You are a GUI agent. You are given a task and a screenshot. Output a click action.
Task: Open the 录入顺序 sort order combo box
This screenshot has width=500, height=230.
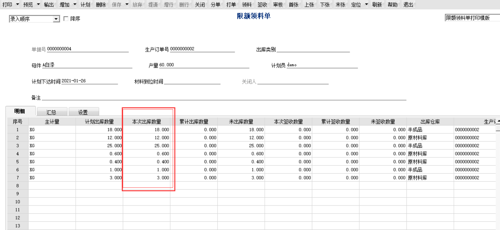35,19
